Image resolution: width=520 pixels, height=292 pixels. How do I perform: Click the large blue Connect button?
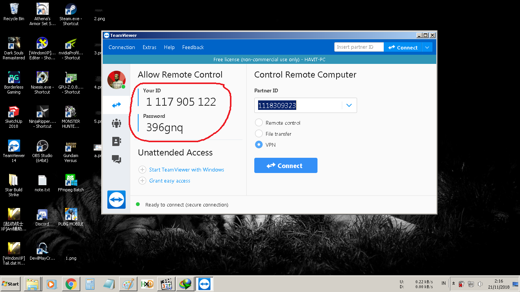[x=286, y=166]
